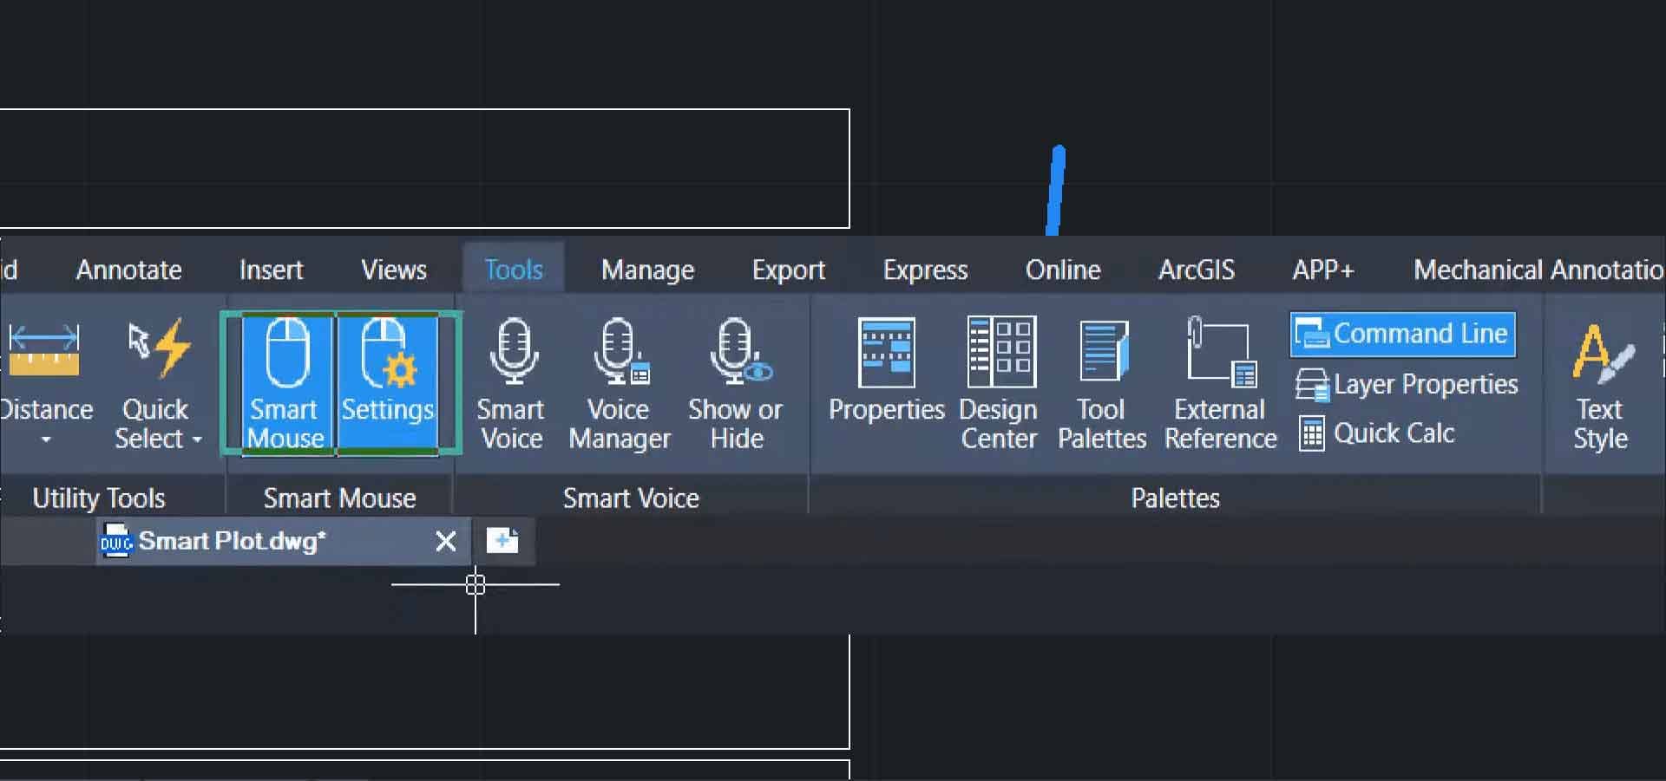Click Show or Hide voice annotations
The width and height of the screenshot is (1666, 781).
pos(736,383)
